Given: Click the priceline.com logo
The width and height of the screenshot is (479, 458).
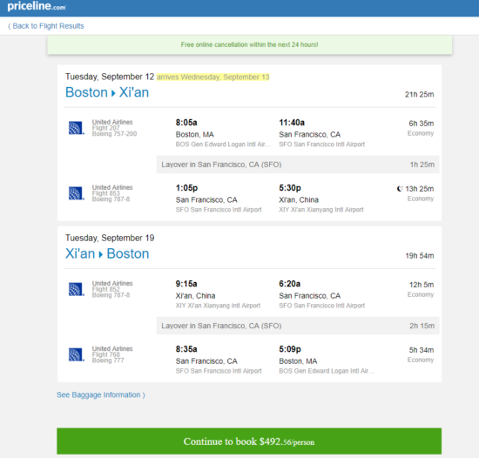Looking at the screenshot, I should tap(37, 6).
